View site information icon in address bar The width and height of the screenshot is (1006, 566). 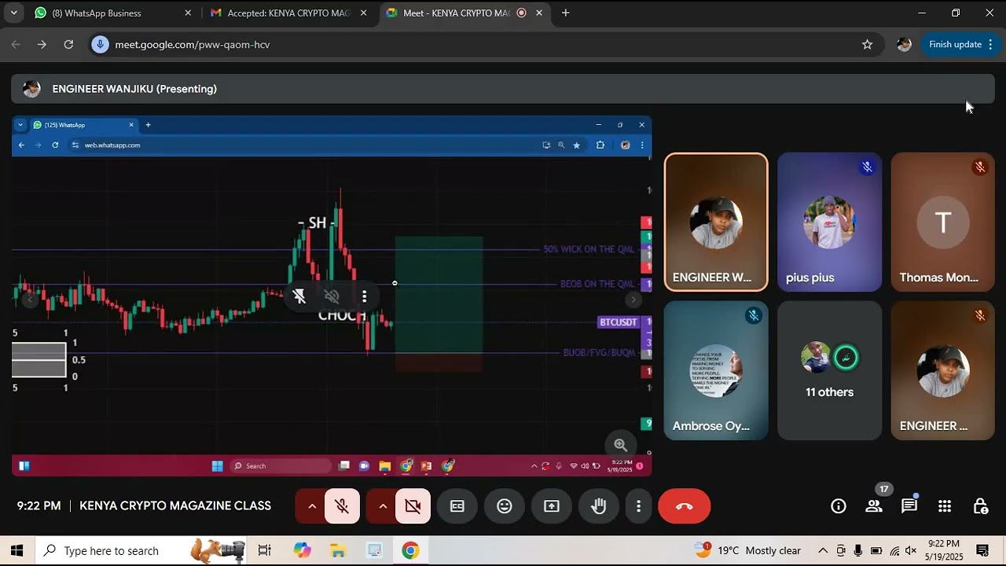coord(100,45)
